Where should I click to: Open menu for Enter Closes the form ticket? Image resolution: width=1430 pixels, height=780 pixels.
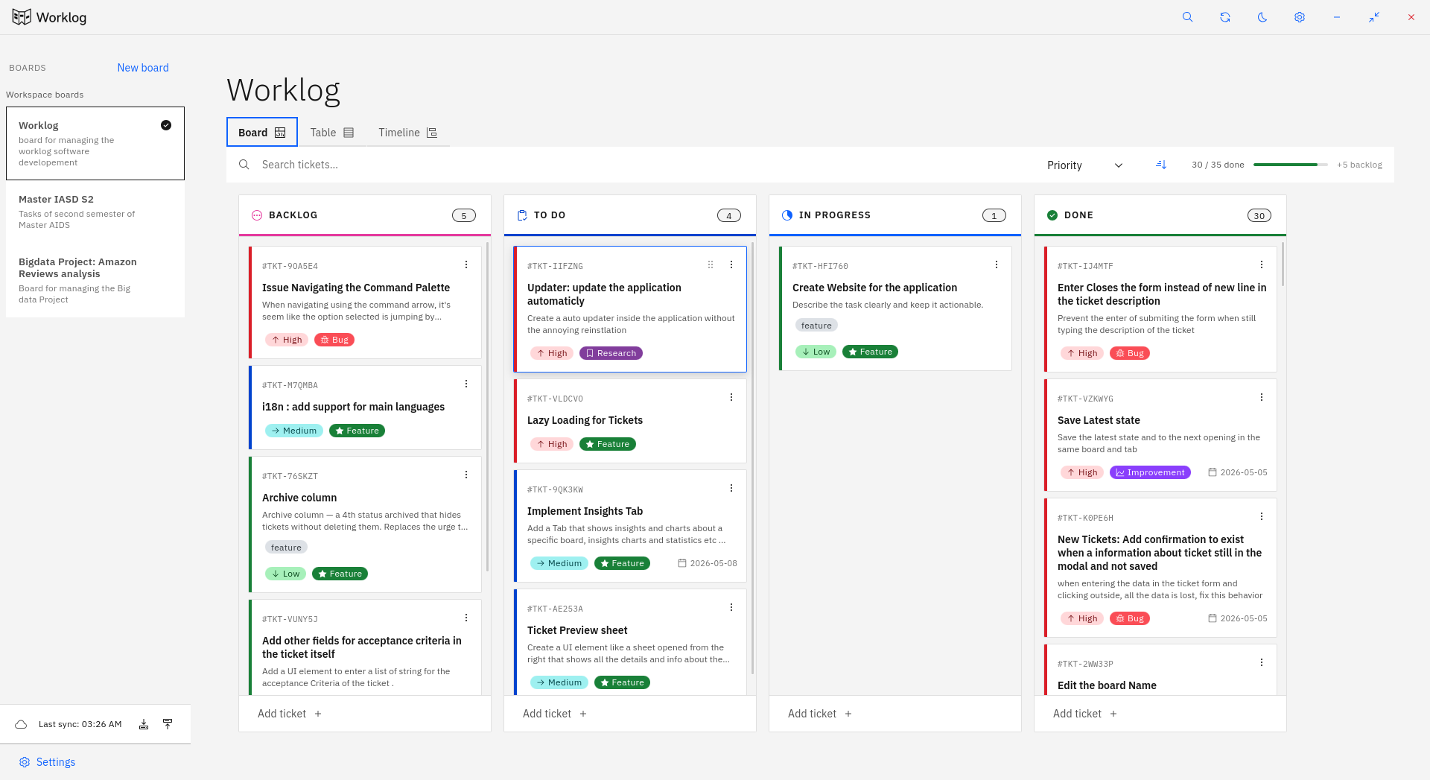(1262, 264)
